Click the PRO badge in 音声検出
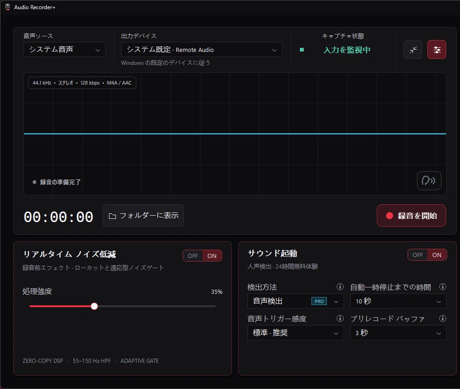The height and width of the screenshot is (389, 460). coord(319,301)
